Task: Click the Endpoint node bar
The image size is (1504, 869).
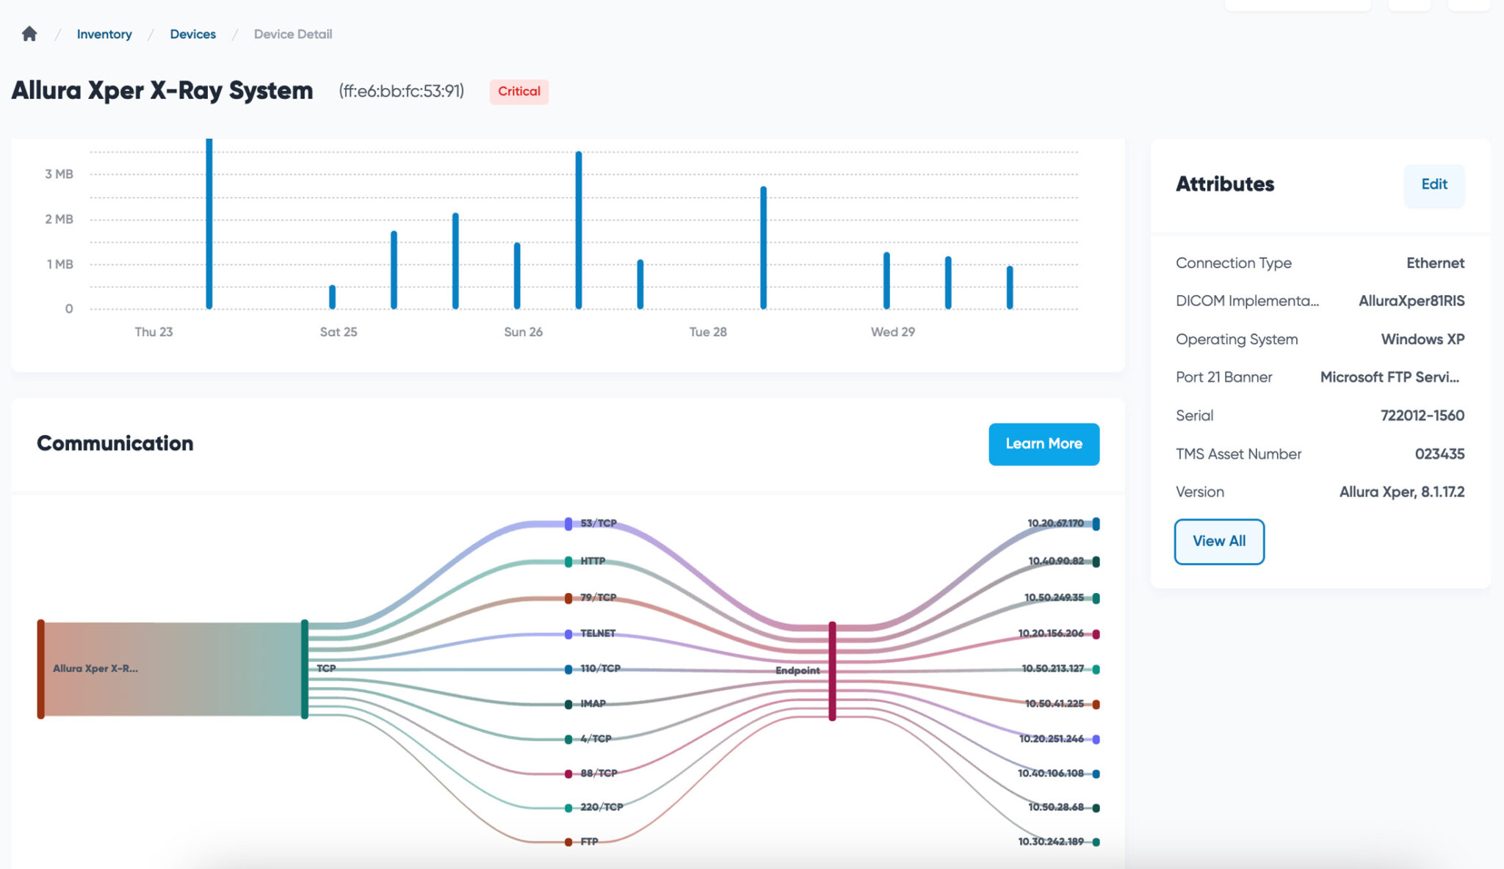Action: coord(832,671)
